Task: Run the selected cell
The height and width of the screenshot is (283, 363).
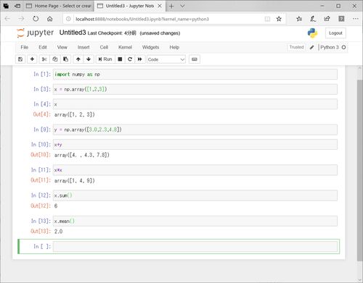Action: [x=105, y=59]
